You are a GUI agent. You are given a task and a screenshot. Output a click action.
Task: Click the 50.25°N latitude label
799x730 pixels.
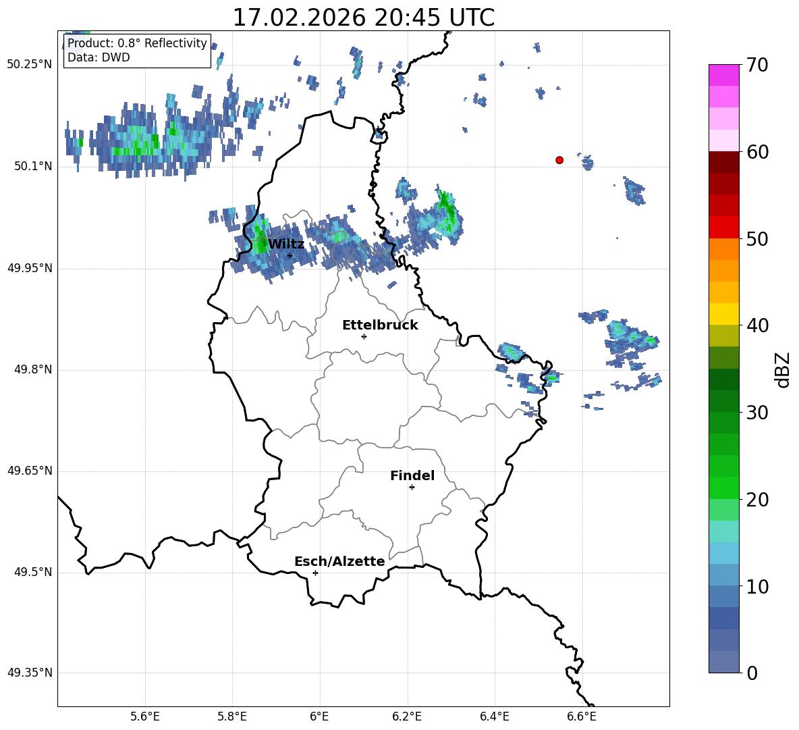30,65
